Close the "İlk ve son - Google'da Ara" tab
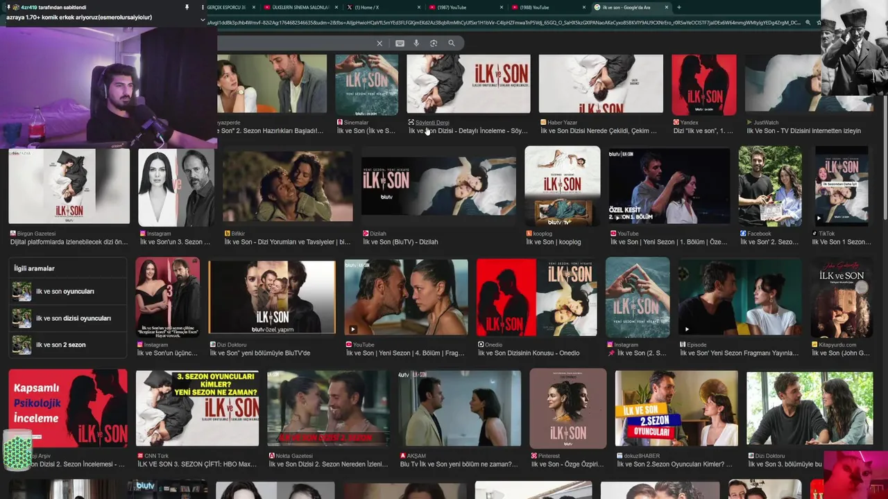 click(x=667, y=7)
